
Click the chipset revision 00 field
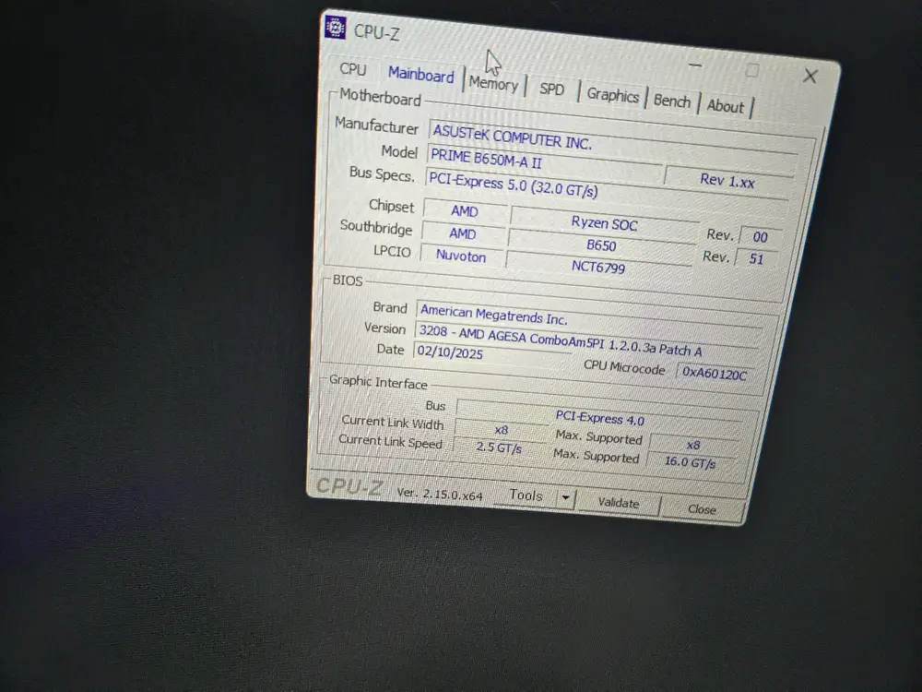761,237
